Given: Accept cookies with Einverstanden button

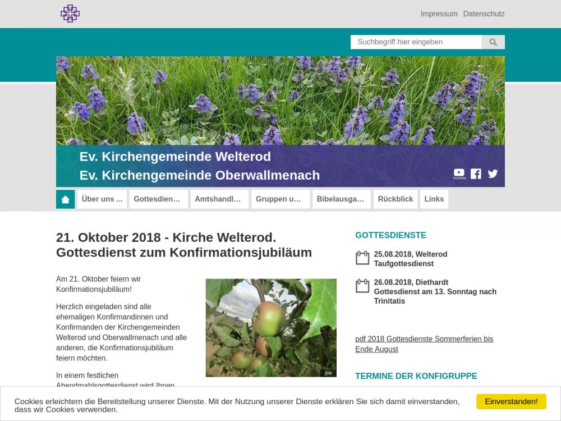Looking at the screenshot, I should point(511,401).
